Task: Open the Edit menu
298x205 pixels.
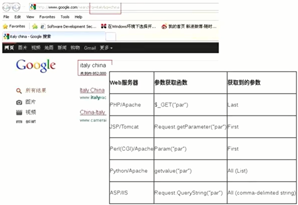Action: coord(17,17)
